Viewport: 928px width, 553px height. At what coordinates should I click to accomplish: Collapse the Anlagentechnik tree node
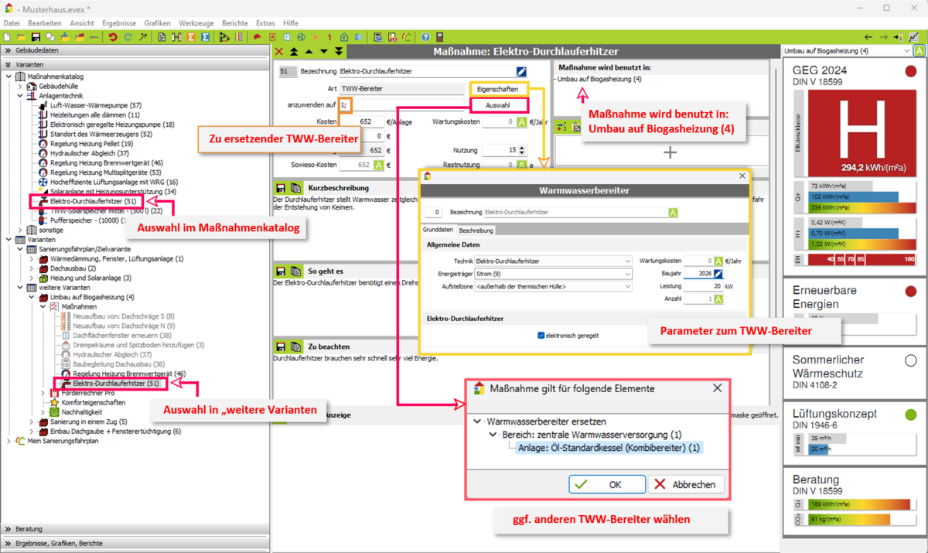coord(20,96)
